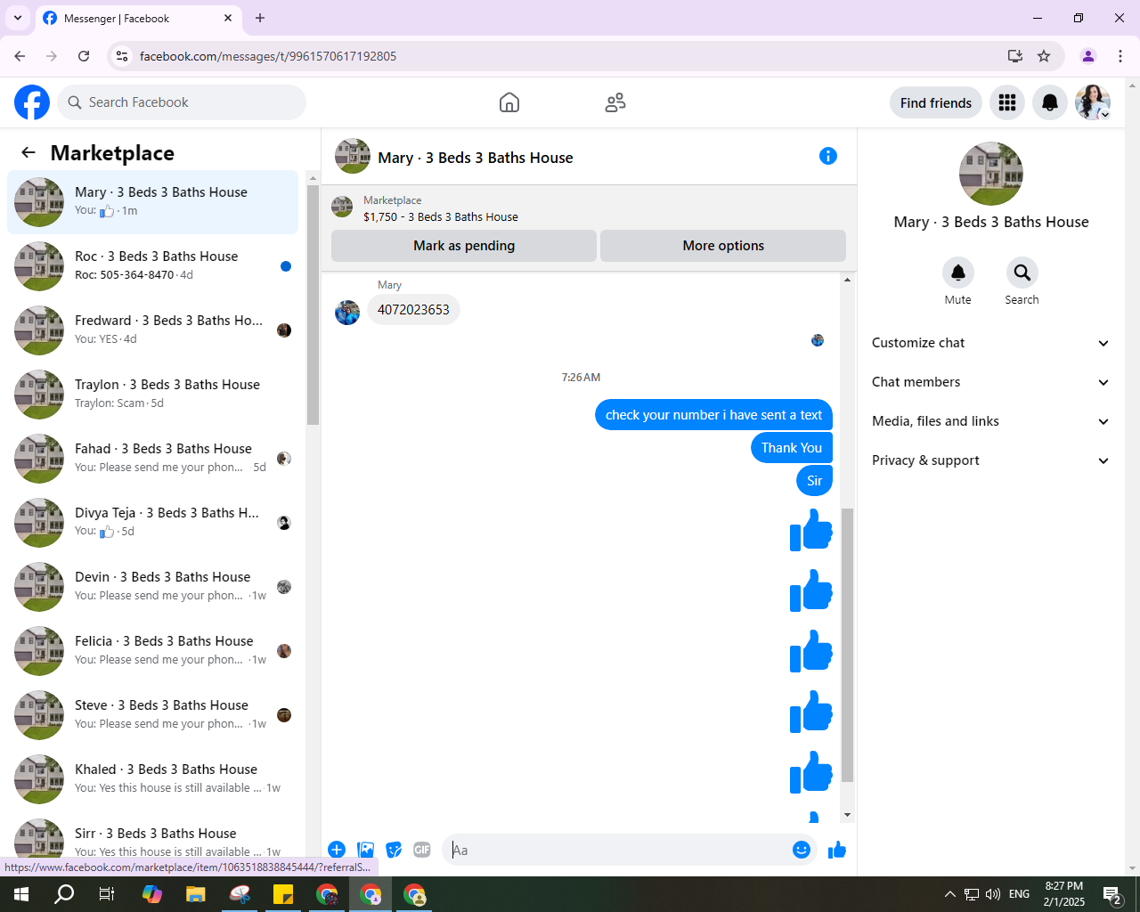The image size is (1140, 912).
Task: Open File Explorer from the taskbar
Action: coord(196,894)
